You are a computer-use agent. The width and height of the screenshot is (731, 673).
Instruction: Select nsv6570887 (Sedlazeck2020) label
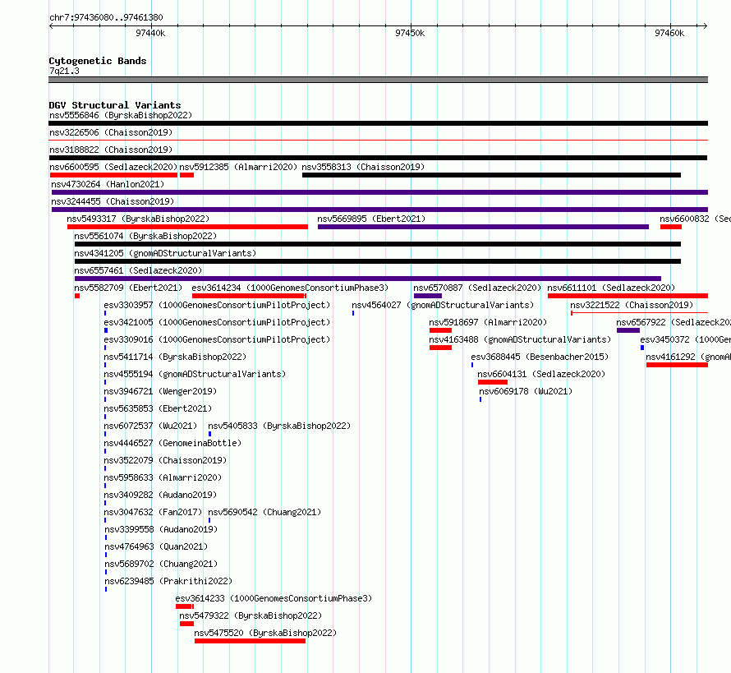pos(477,288)
